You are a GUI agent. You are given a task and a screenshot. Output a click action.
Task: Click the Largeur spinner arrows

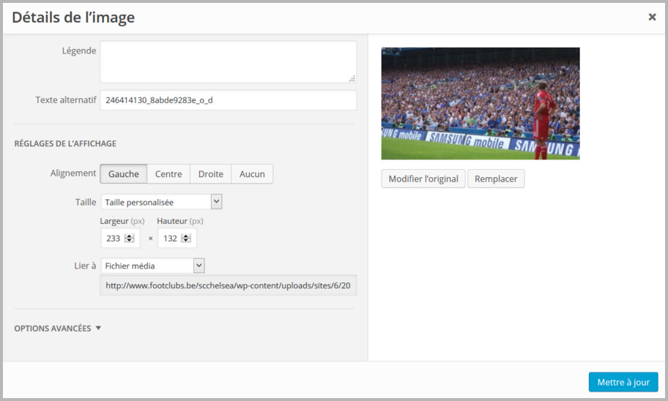click(x=130, y=238)
